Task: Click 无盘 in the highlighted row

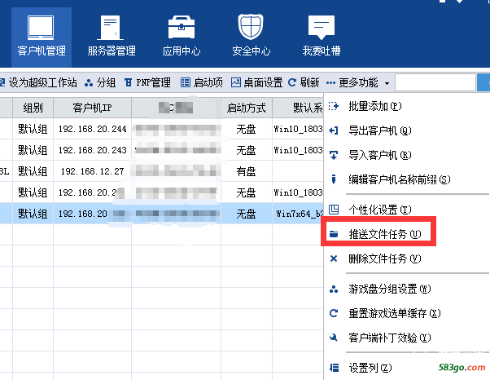Action: (247, 214)
